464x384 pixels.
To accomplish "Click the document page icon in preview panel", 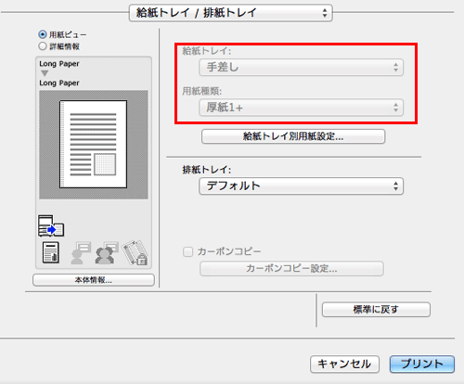I will coord(51,252).
